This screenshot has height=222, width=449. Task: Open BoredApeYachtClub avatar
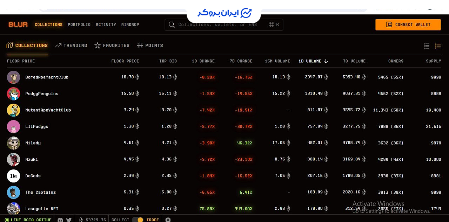point(13,77)
